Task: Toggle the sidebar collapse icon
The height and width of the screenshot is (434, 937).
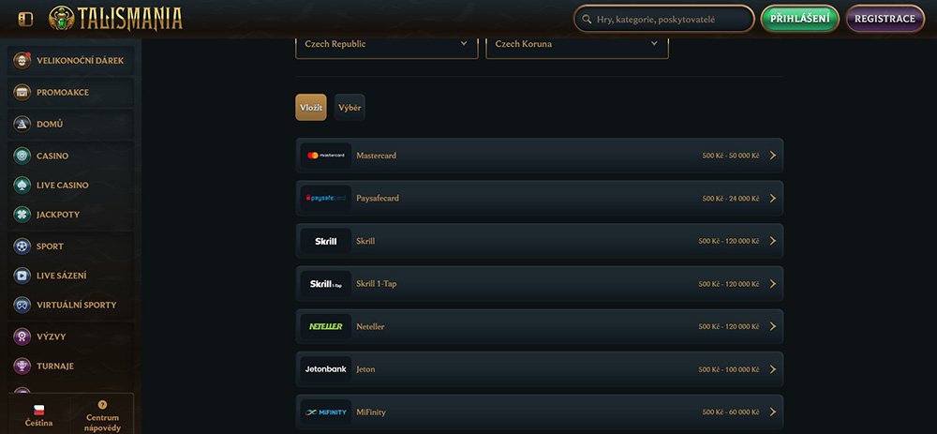Action: pos(25,19)
